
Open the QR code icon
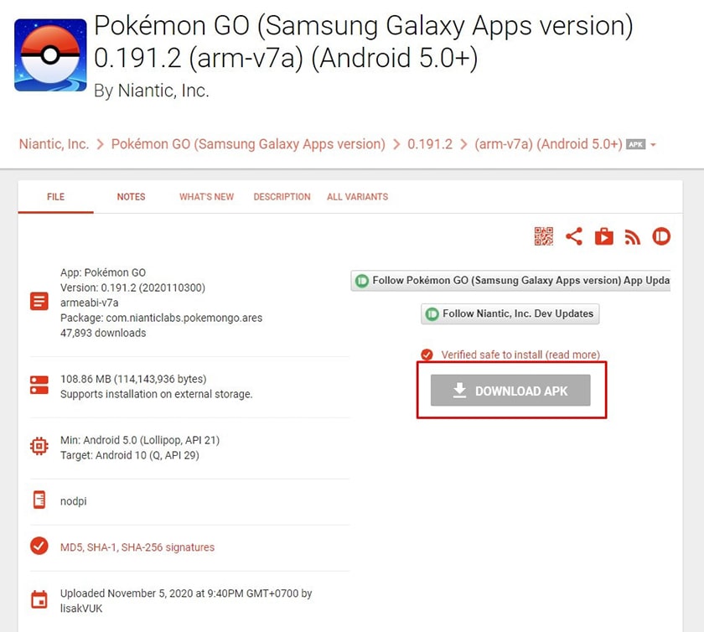[544, 236]
